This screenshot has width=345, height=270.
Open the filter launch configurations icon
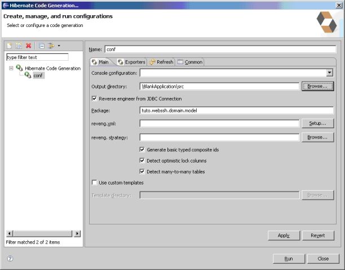(51, 46)
